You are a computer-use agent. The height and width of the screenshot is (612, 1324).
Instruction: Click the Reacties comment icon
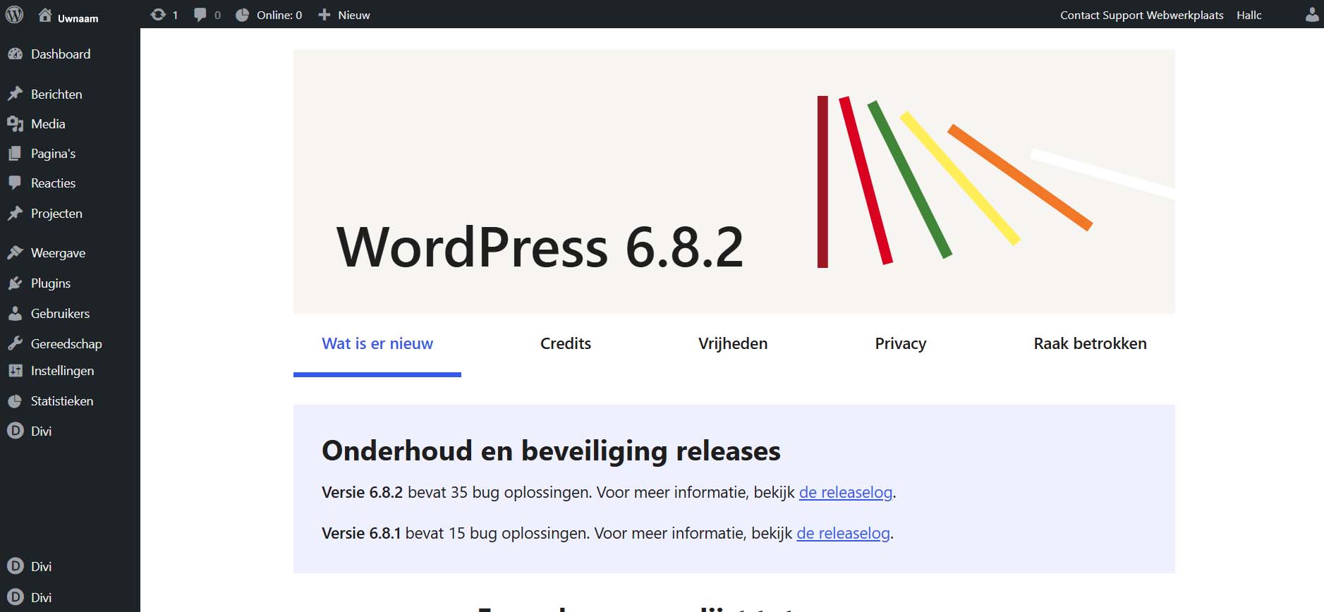click(15, 183)
